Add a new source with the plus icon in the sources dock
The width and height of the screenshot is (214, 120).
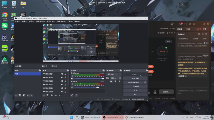coord(44,95)
